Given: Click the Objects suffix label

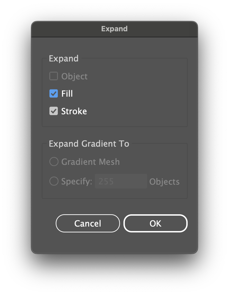Looking at the screenshot, I should (164, 182).
